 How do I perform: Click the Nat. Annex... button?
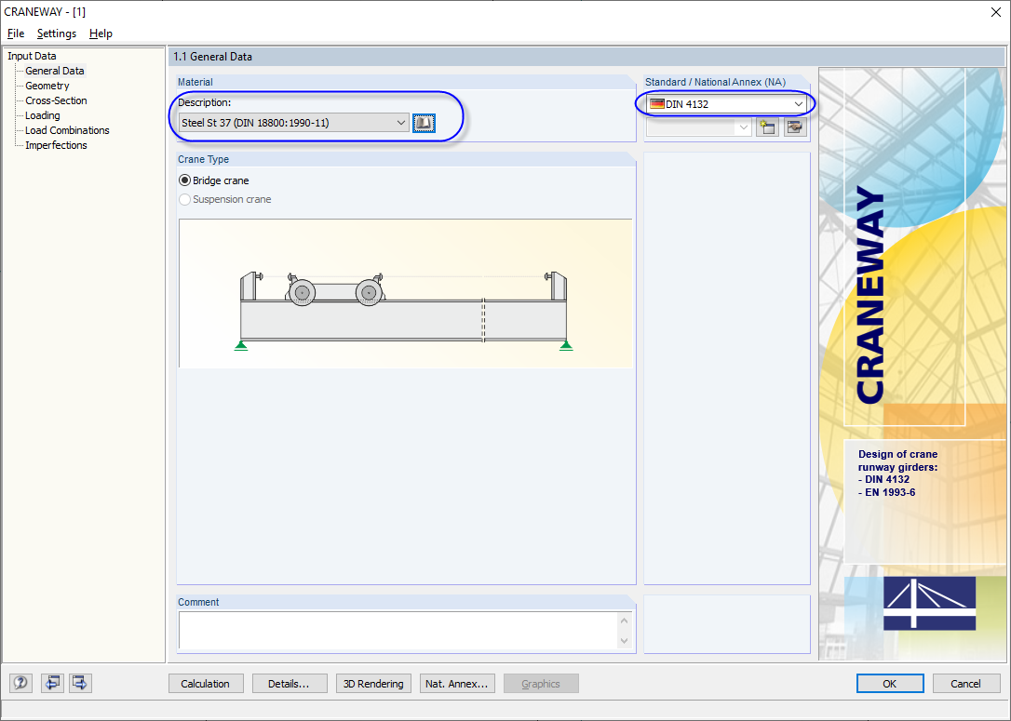tap(456, 684)
